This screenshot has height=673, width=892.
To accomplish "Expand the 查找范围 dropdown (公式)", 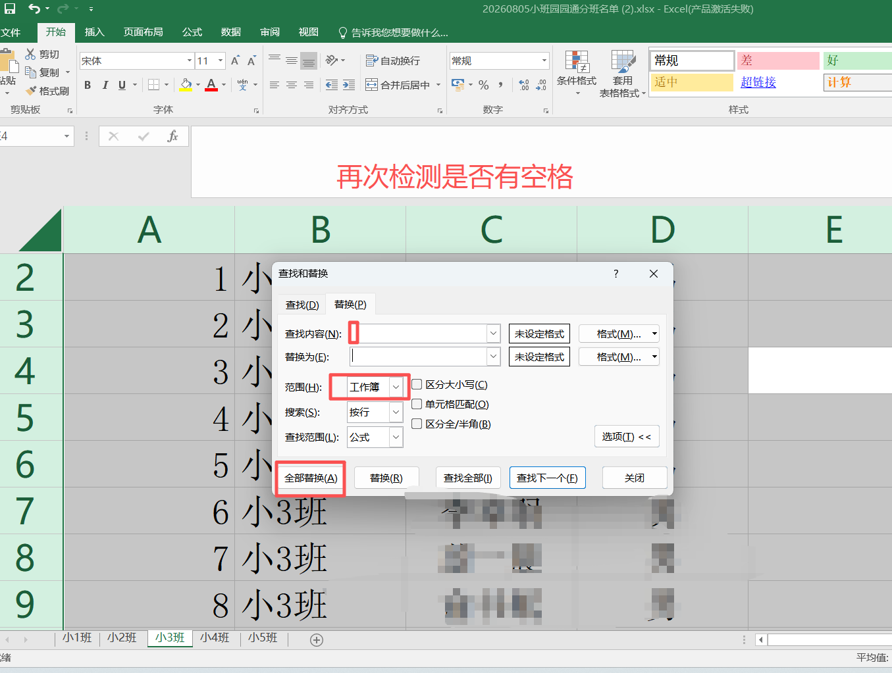I will click(x=396, y=437).
